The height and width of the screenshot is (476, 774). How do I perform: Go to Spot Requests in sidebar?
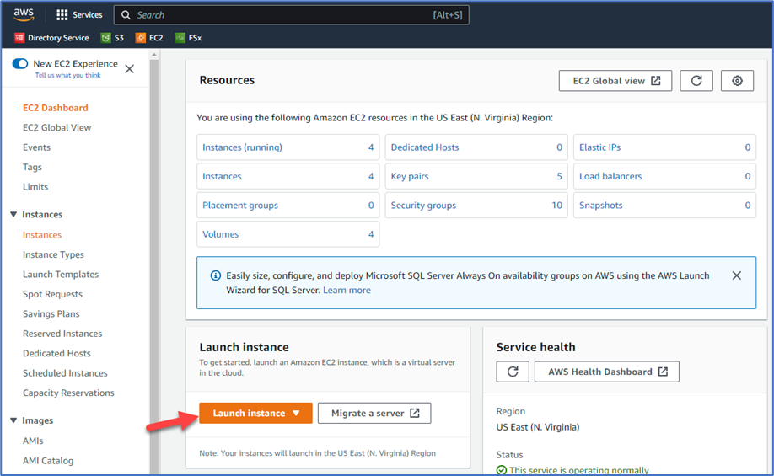click(x=52, y=294)
